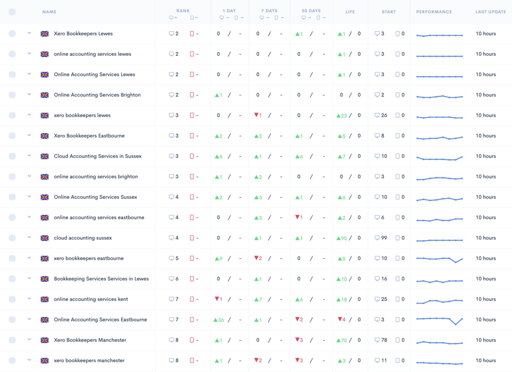Click red down arrow in 1 Day for online accounting services kent
The width and height of the screenshot is (512, 372).
[x=218, y=299]
